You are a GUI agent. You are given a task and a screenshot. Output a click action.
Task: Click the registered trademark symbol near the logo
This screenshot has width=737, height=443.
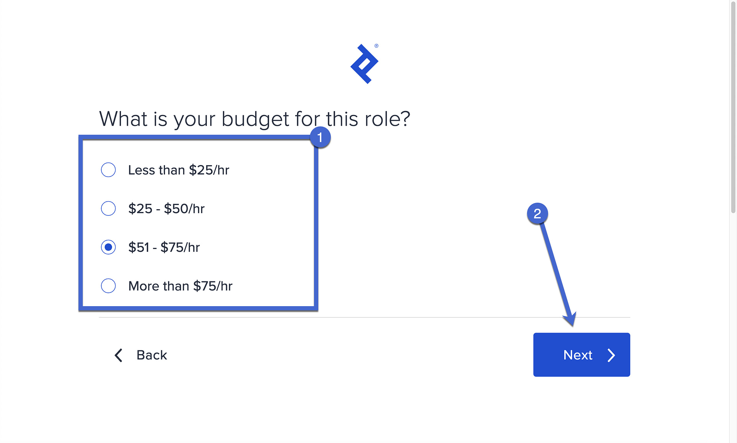376,45
